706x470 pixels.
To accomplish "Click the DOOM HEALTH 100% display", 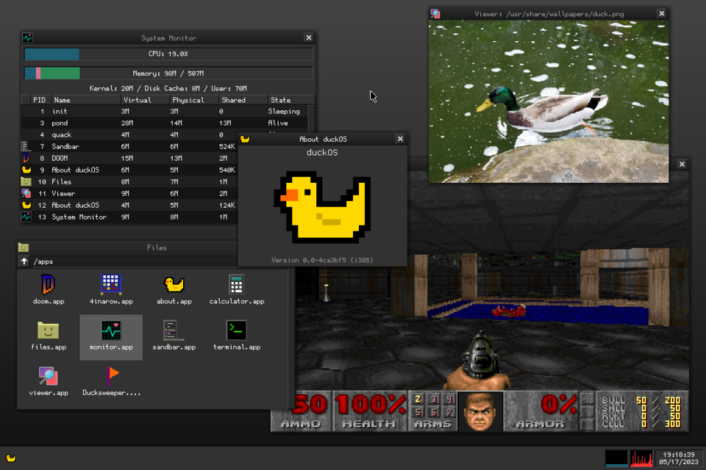I will point(370,411).
